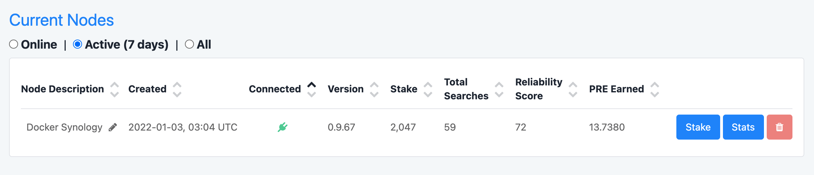Click the green connected plug icon
The height and width of the screenshot is (175, 814).
pyautogui.click(x=283, y=127)
